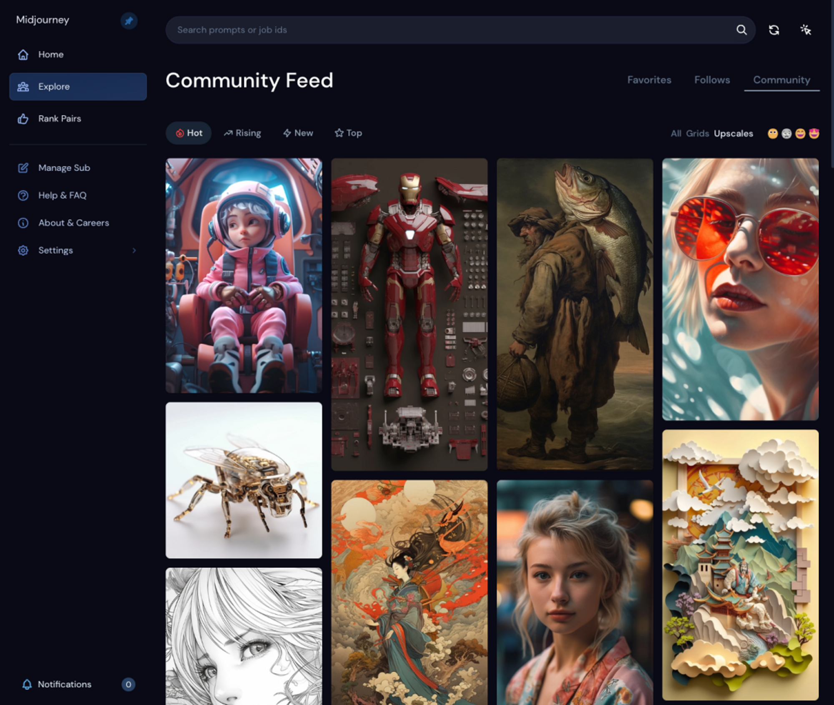Viewport: 834px width, 705px height.
Task: Open the Iron Man parts thumbnail
Action: click(409, 314)
